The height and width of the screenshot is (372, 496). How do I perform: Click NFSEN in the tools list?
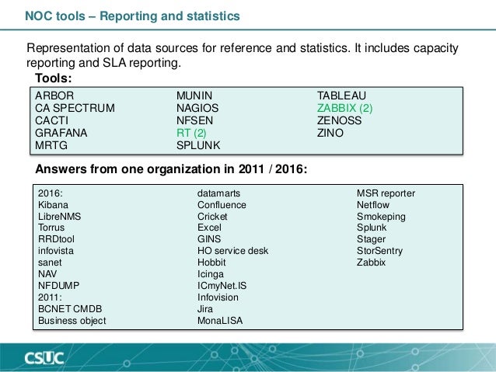194,120
